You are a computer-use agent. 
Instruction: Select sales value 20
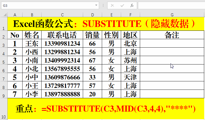92,94
